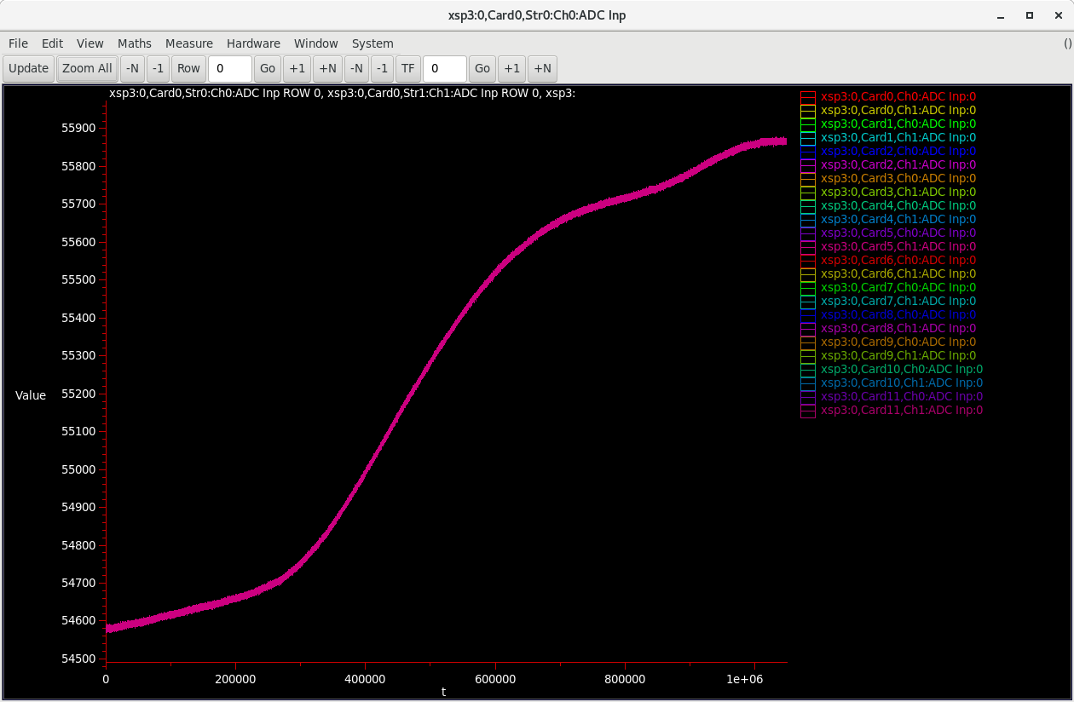
Task: Click +1 in the TF navigation group
Action: click(x=512, y=68)
